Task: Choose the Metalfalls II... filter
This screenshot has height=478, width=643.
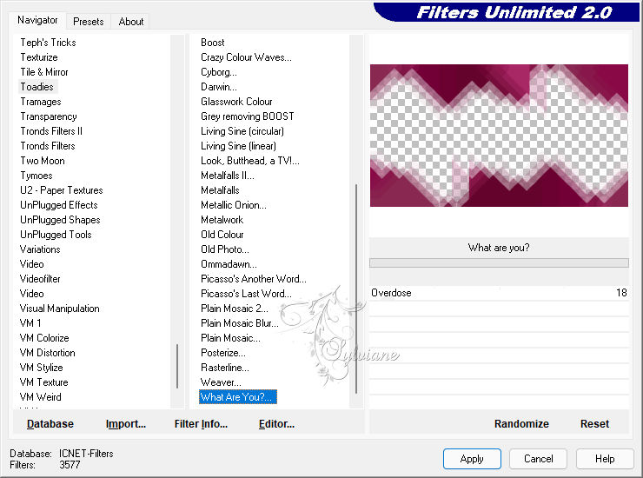Action: point(228,176)
